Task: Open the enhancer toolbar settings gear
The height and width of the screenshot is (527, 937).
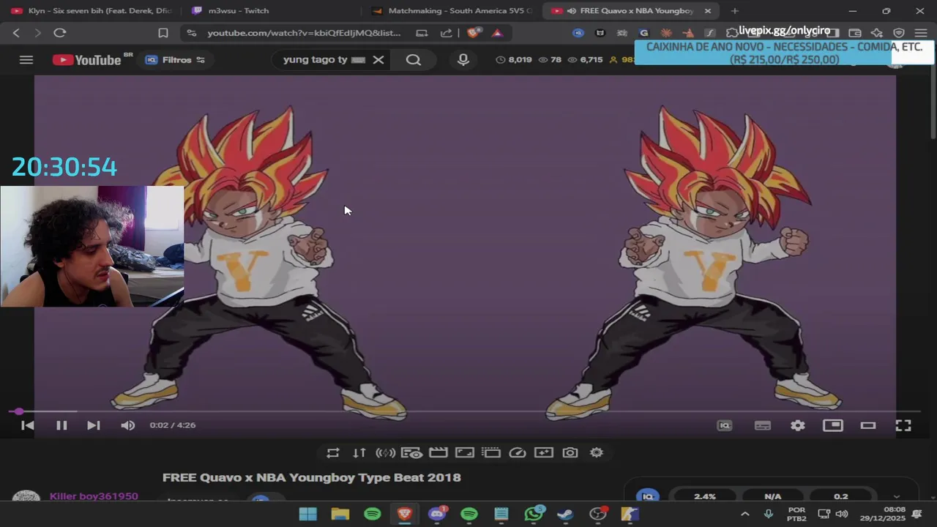Action: pos(597,453)
